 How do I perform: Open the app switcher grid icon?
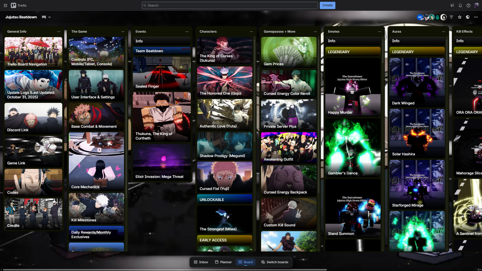(5, 5)
